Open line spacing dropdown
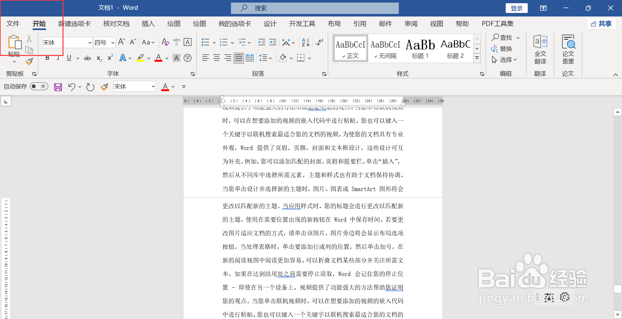This screenshot has width=622, height=319. coord(265,58)
